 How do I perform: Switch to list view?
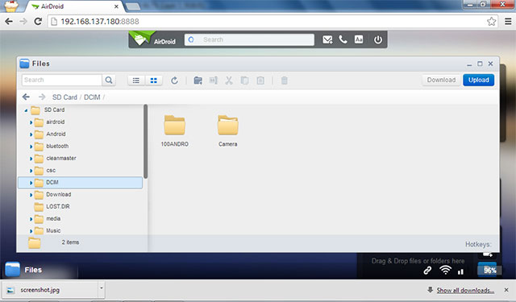[x=136, y=81]
